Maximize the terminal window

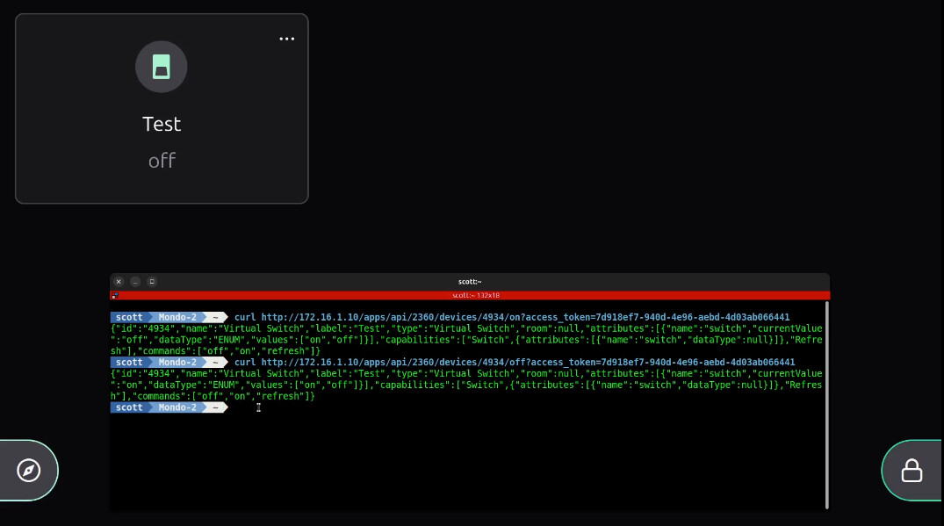(x=152, y=282)
